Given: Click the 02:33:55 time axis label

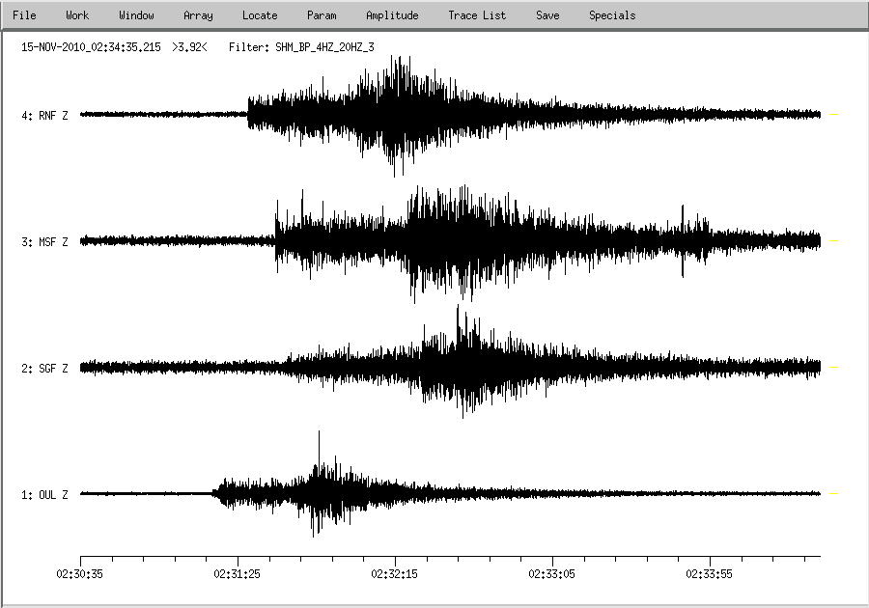Looking at the screenshot, I should pos(711,573).
